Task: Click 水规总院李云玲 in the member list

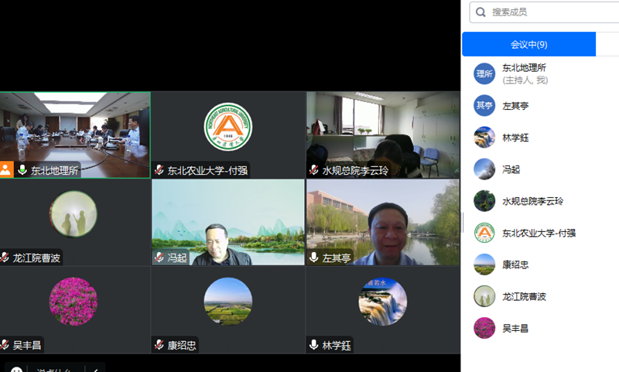Action: click(532, 201)
